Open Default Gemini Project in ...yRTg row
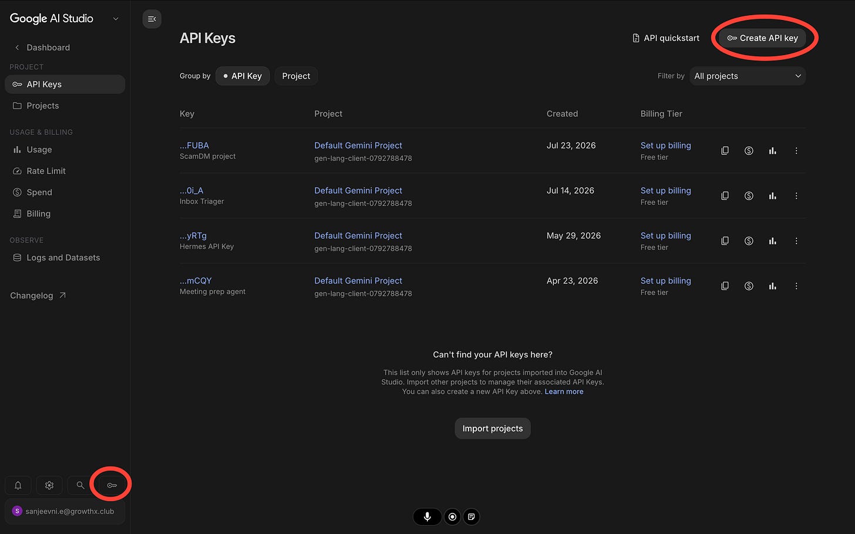 click(358, 236)
